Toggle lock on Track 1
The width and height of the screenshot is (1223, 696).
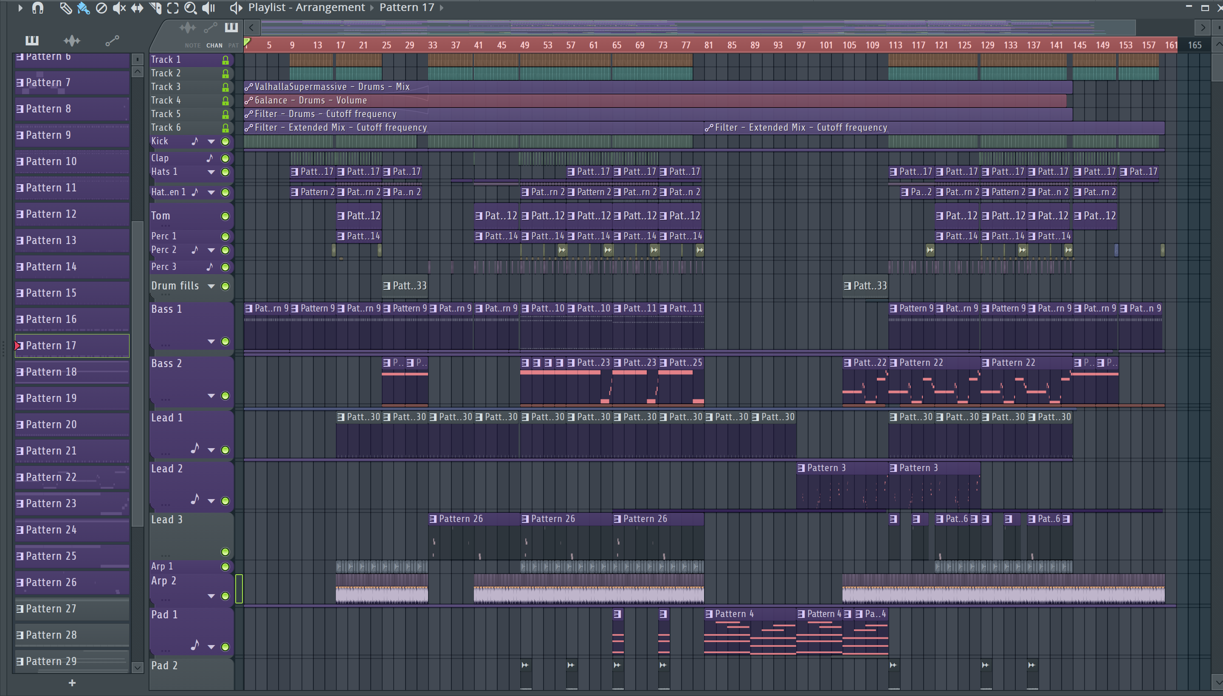(225, 60)
